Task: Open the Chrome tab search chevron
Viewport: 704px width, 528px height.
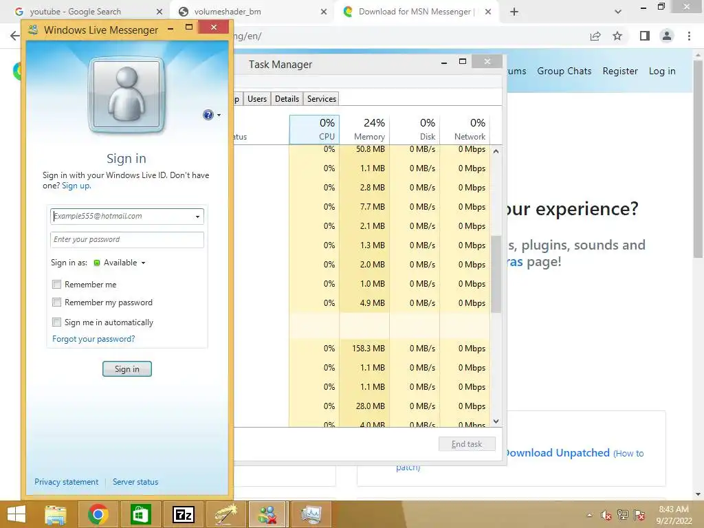Action: (x=618, y=12)
